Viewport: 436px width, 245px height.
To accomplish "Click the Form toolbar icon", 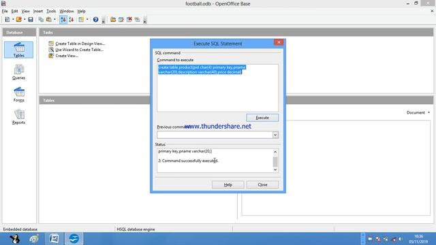I will click(81, 20).
